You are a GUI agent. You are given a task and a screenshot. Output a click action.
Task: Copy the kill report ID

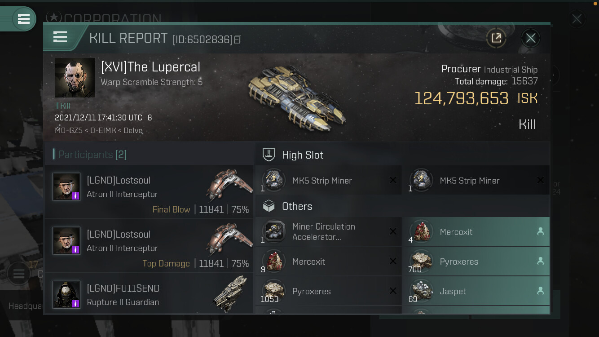(x=238, y=40)
